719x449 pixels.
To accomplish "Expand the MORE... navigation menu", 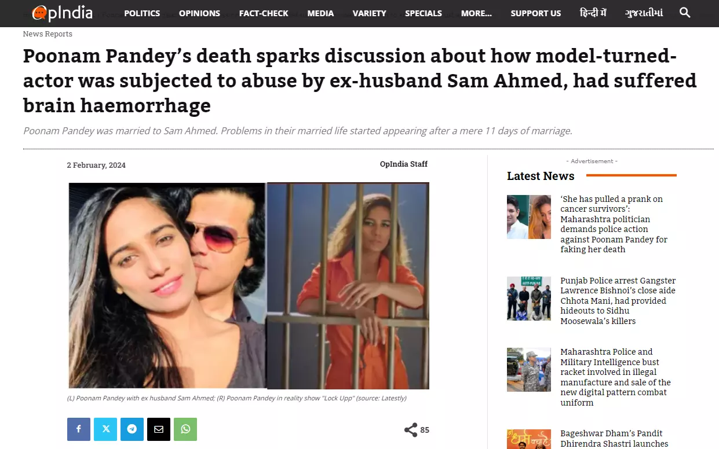I will click(x=476, y=13).
